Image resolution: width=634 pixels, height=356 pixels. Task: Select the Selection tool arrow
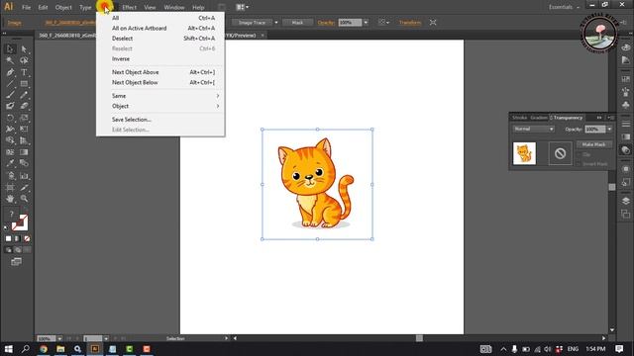point(10,49)
